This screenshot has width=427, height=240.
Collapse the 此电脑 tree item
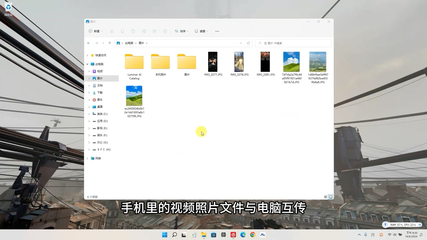(x=87, y=64)
